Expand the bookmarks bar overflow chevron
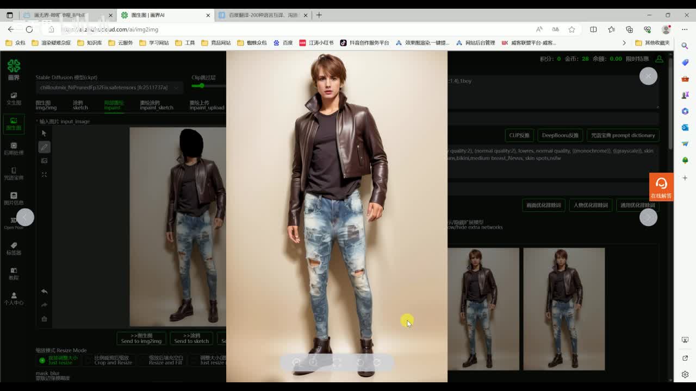The image size is (696, 391). (624, 43)
